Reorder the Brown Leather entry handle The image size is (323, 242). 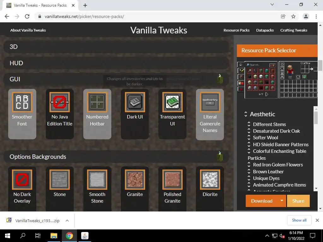point(249,171)
